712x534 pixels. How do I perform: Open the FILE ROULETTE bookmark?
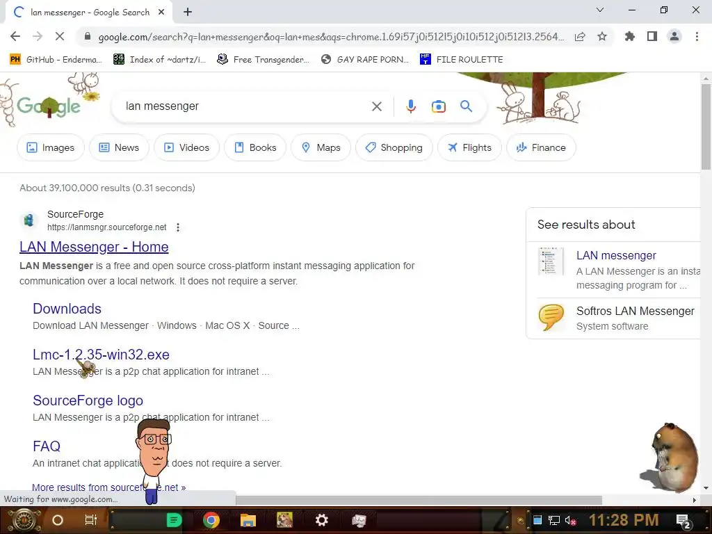[x=462, y=60]
